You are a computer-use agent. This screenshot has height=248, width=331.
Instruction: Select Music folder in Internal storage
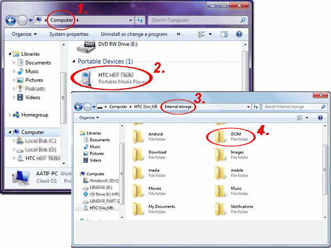click(x=231, y=191)
